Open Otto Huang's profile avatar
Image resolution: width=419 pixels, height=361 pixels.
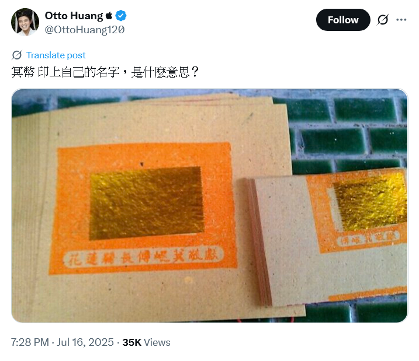25,22
